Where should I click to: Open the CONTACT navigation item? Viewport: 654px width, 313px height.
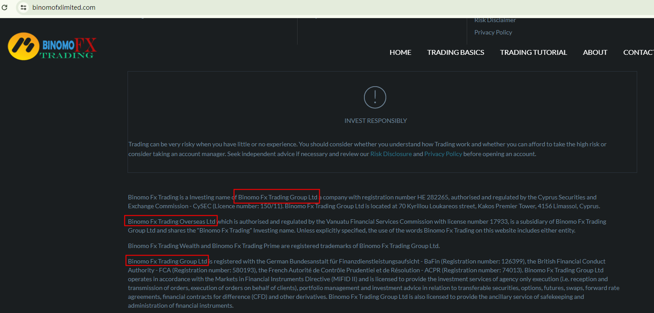pos(639,53)
